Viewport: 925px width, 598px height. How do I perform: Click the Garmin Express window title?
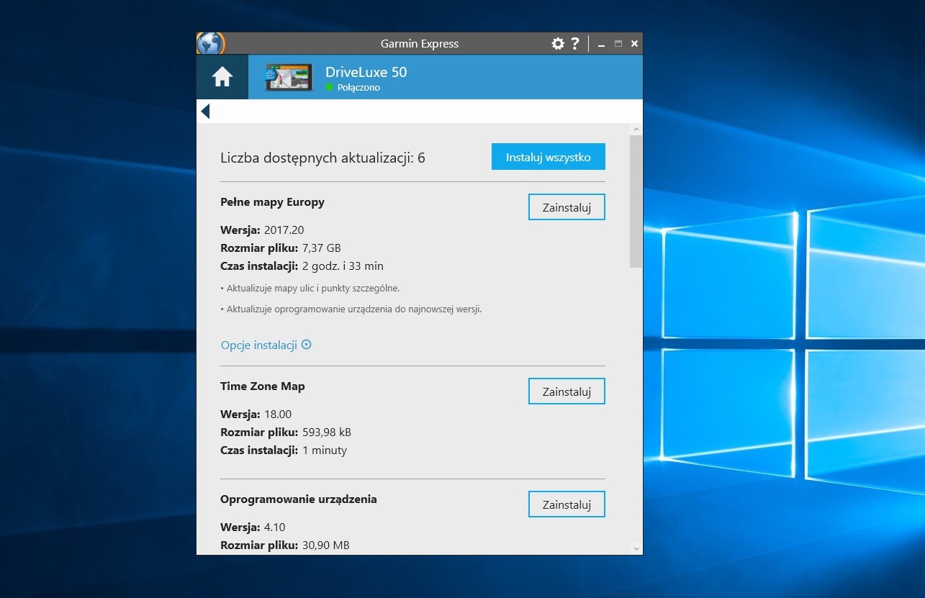click(420, 44)
